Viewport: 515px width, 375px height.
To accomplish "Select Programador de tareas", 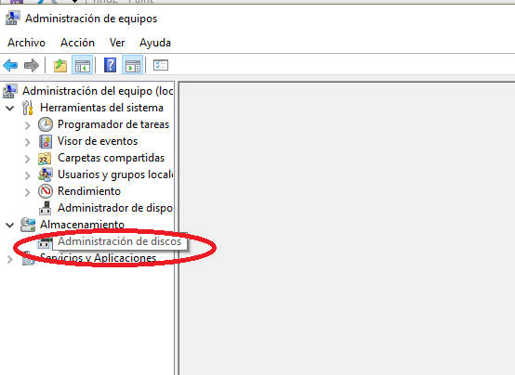I will 113,124.
